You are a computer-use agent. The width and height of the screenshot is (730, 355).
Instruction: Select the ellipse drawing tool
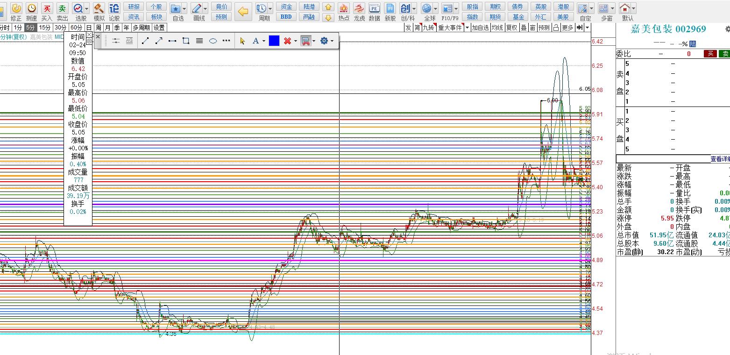[x=213, y=41]
